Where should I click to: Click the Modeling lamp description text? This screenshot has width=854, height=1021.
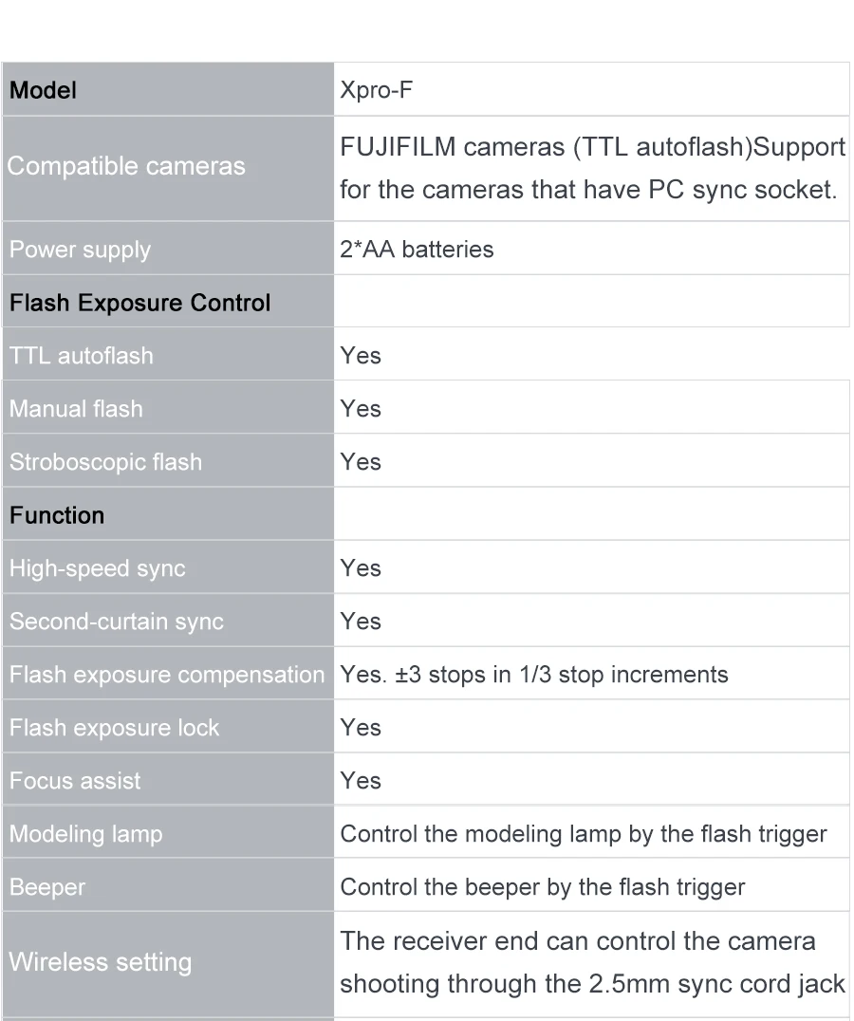tap(584, 834)
